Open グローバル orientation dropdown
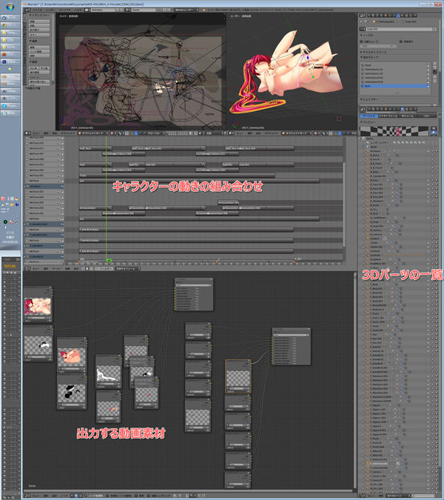This screenshot has height=500, width=444. pos(156,133)
